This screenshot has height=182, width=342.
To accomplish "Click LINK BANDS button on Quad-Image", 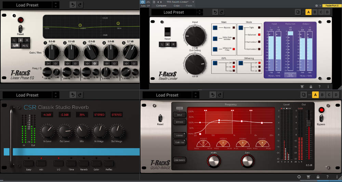I will point(180,160).
